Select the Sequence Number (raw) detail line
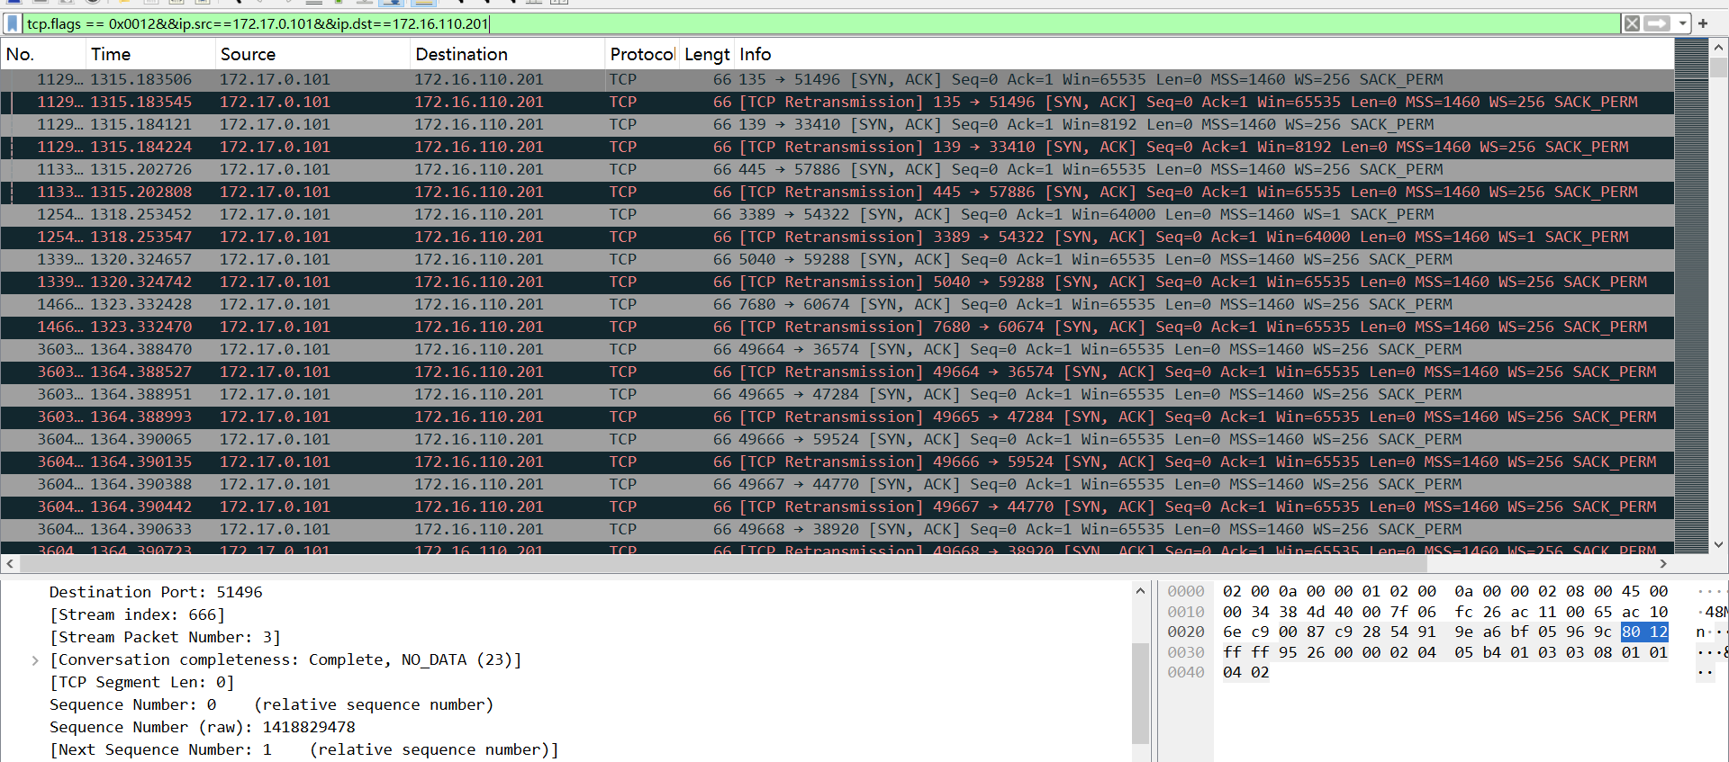The width and height of the screenshot is (1729, 762). 203,727
